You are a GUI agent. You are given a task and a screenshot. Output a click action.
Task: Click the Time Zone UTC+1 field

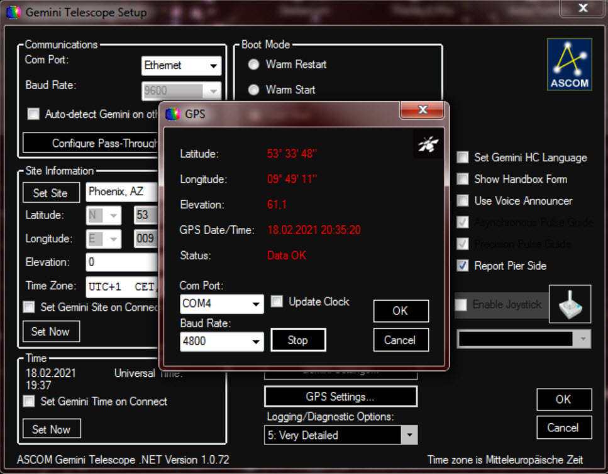122,287
